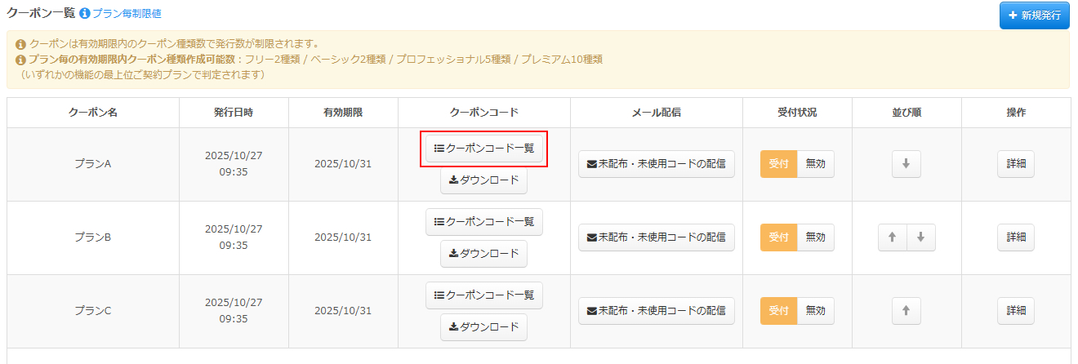Send undistributed codes email for プランB
The width and height of the screenshot is (1078, 364).
click(x=657, y=237)
